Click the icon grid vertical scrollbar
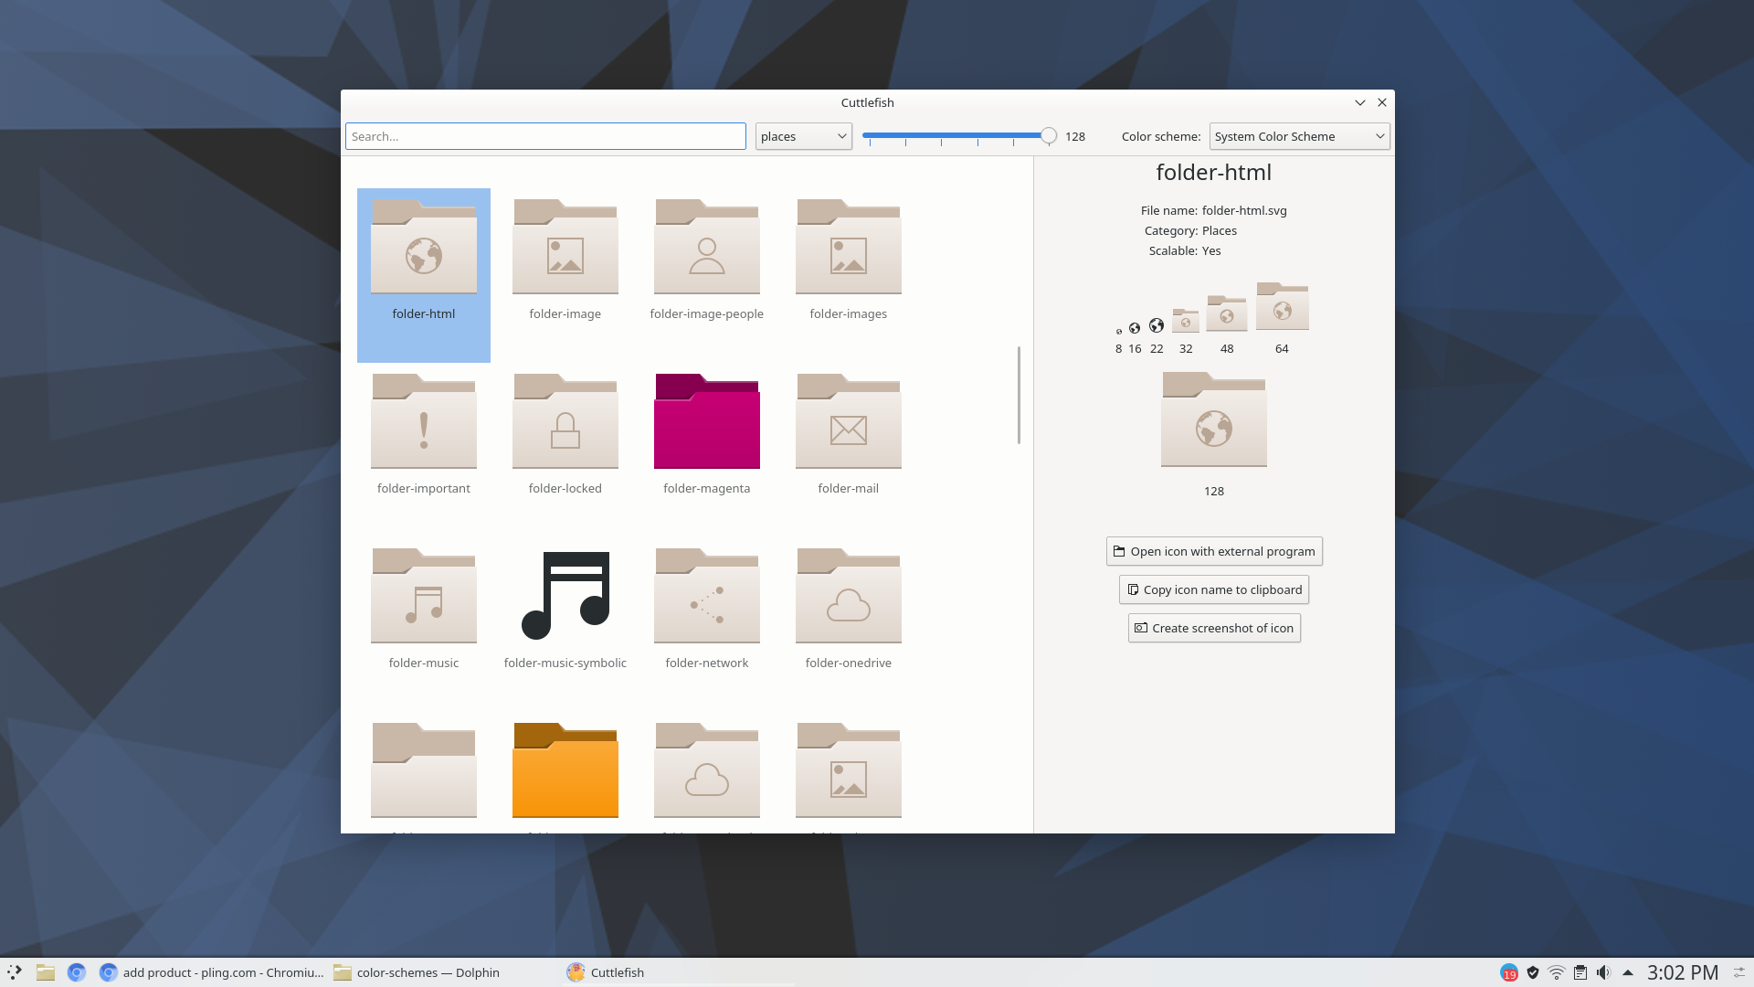Image resolution: width=1754 pixels, height=987 pixels. point(1019,395)
